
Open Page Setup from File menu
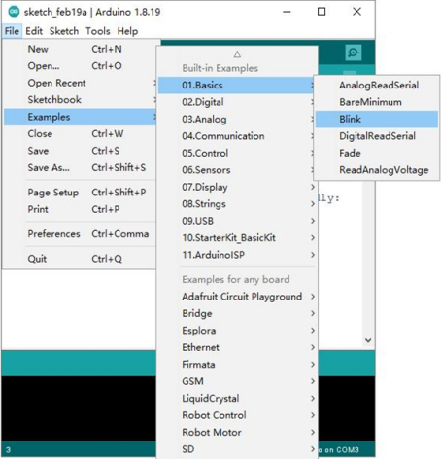(80, 193)
